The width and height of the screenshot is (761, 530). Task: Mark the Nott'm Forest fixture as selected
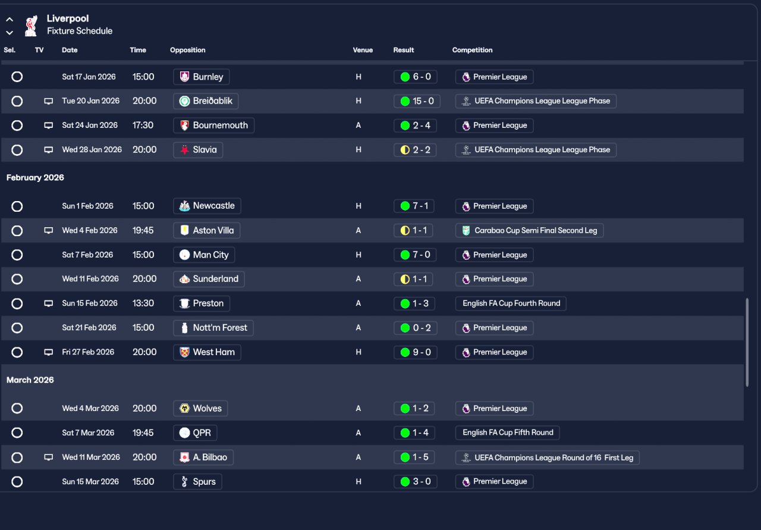click(x=17, y=328)
